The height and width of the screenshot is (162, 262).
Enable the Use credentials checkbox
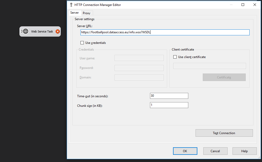(82, 43)
